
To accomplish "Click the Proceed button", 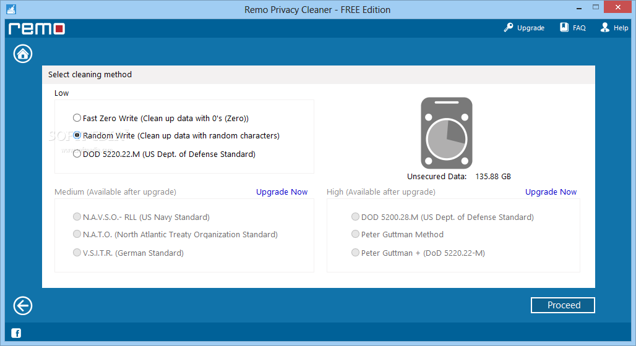I will pos(563,305).
